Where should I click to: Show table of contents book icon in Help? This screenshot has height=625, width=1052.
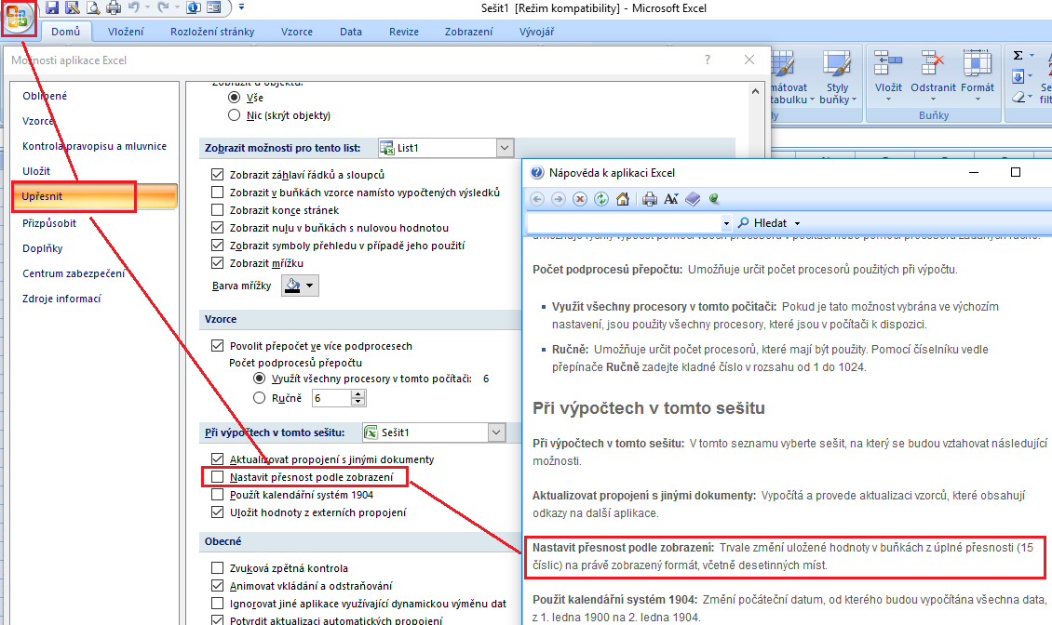click(x=693, y=199)
